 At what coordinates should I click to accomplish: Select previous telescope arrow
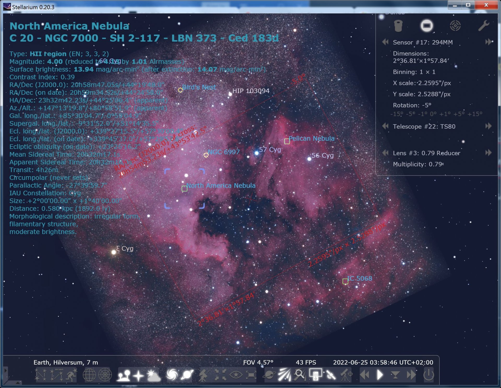click(x=385, y=126)
